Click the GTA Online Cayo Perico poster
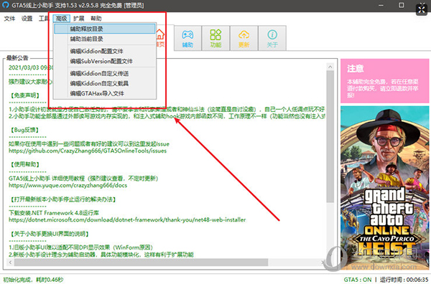The width and height of the screenshot is (431, 284). tap(384, 188)
